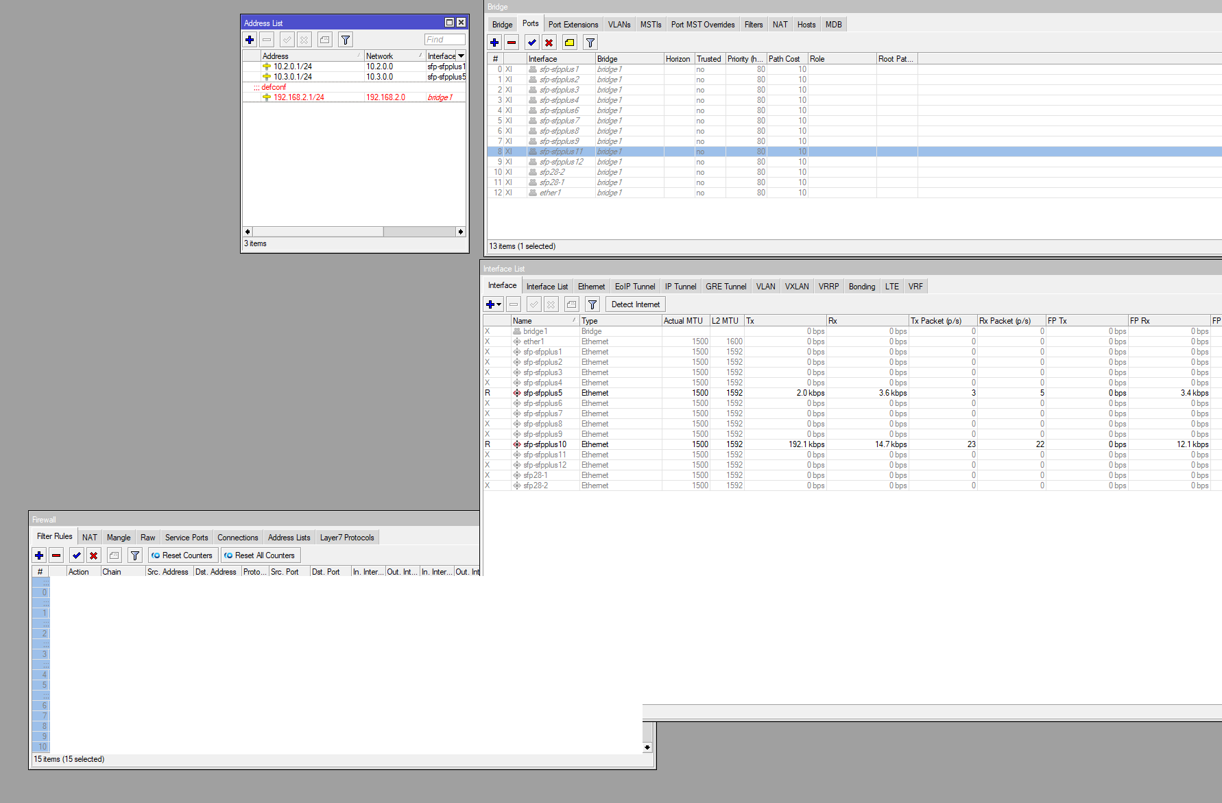Click the comment icon in Interface List toolbar

click(x=572, y=304)
